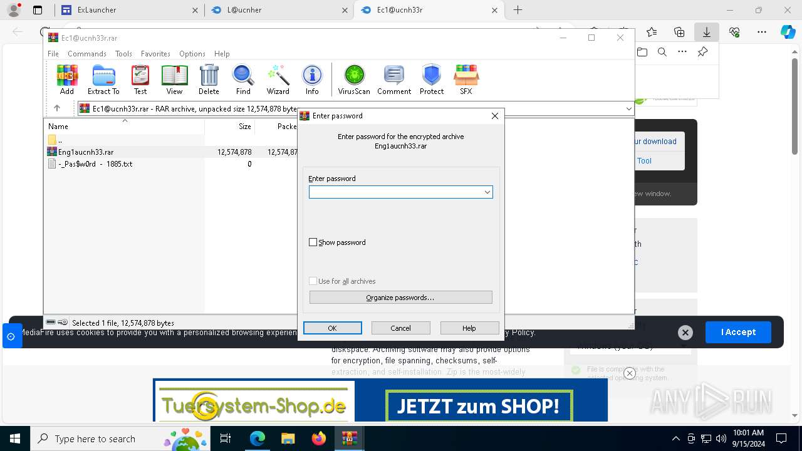This screenshot has width=802, height=451.
Task: Open Edge settings and more menu
Action: pos(762,32)
